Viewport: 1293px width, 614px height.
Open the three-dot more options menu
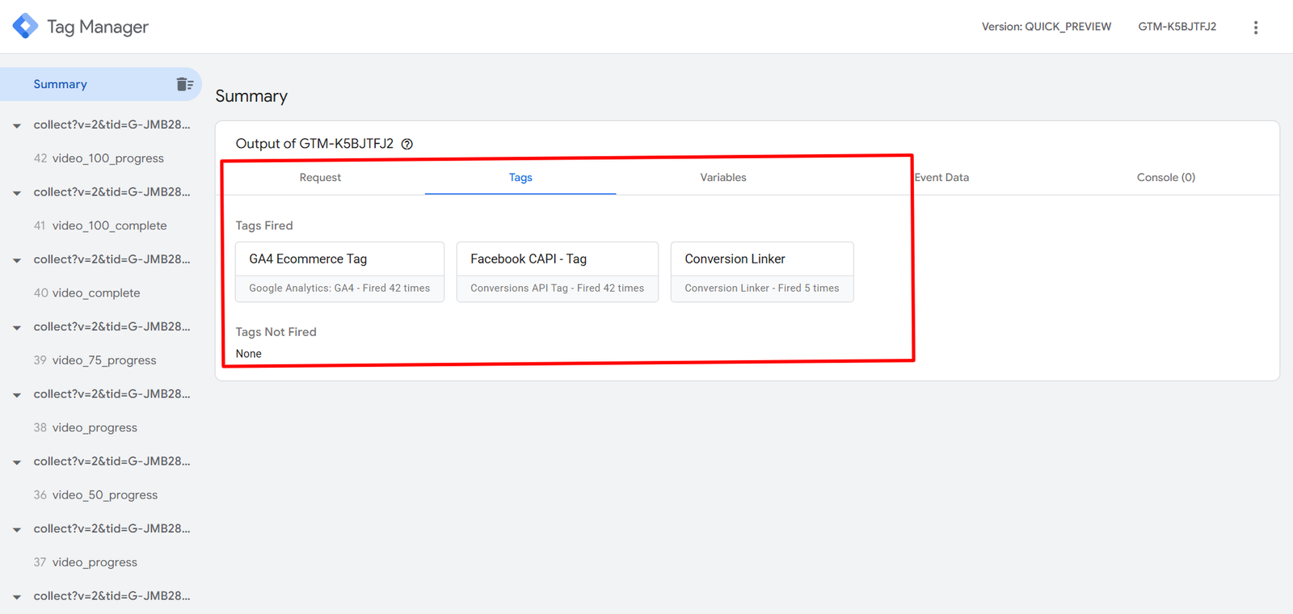[1255, 27]
